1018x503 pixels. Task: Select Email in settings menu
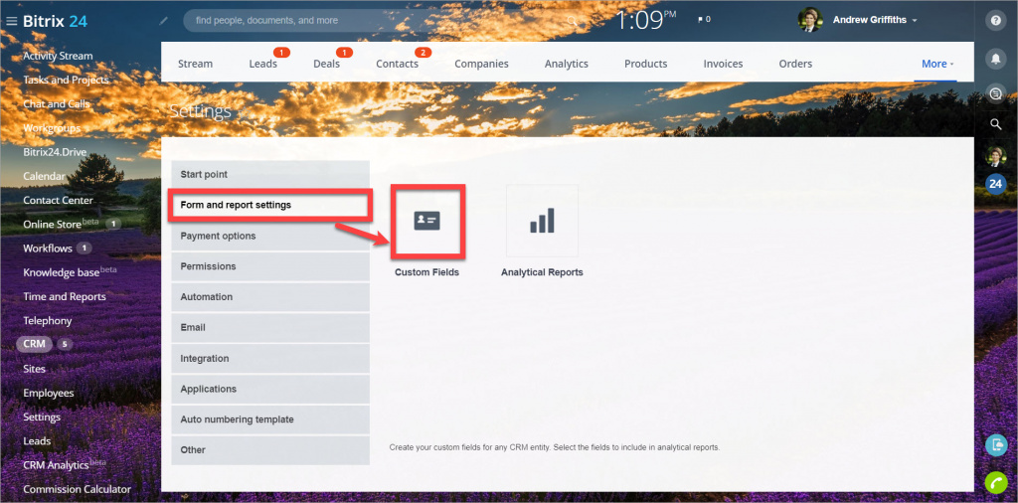point(270,327)
